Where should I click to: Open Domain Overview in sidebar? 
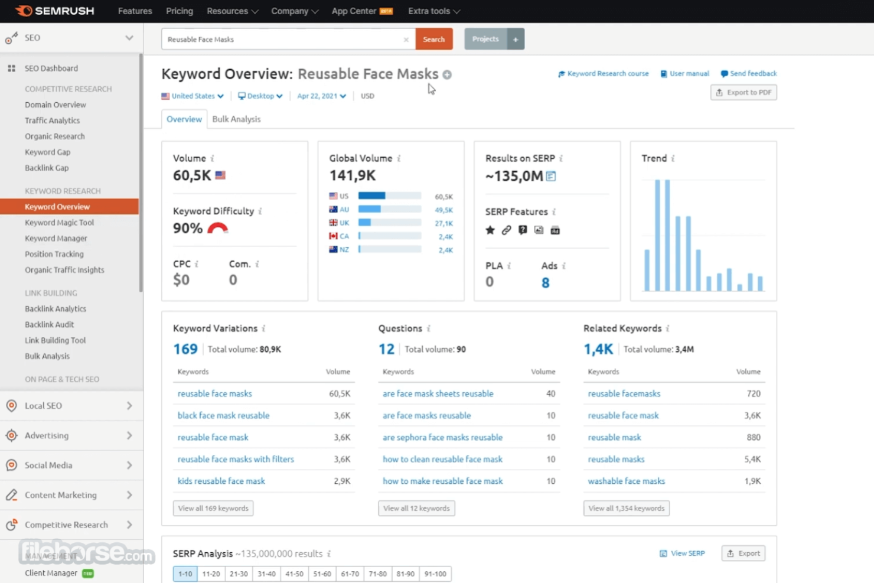coord(56,105)
